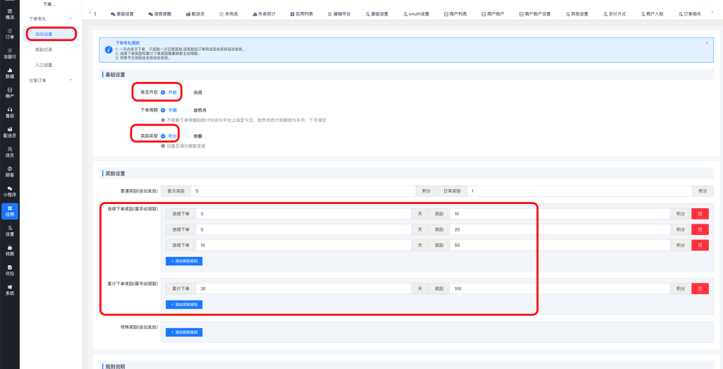Click the 数据 (Data) sidebar icon
This screenshot has height=369, width=723.
click(10, 73)
